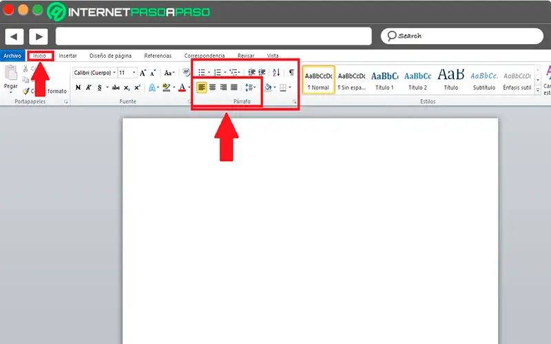The height and width of the screenshot is (344, 551).
Task: Switch to the Revisar tab
Action: (246, 56)
